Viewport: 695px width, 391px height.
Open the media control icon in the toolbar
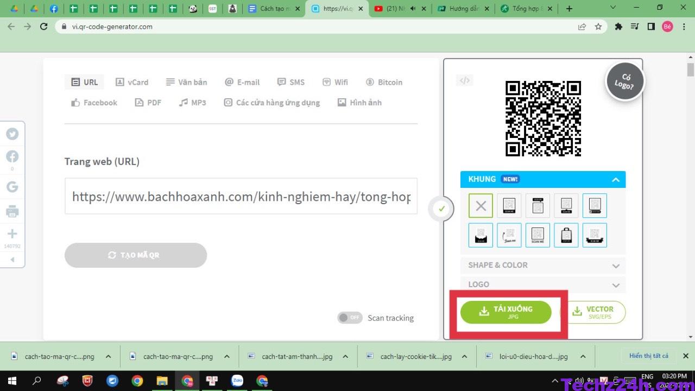[x=634, y=27]
